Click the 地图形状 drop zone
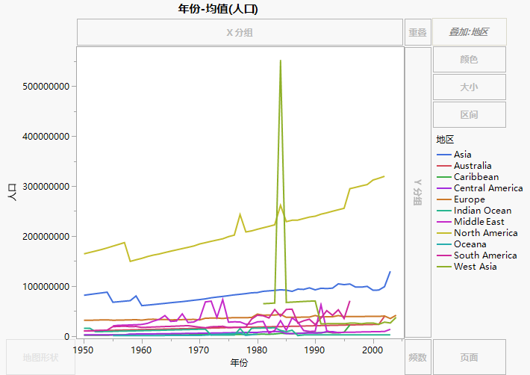This screenshot has height=375, width=530. pos(40,357)
